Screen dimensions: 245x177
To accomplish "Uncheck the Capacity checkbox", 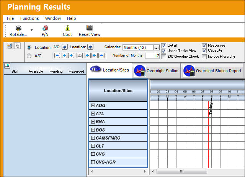I will 204,50.
